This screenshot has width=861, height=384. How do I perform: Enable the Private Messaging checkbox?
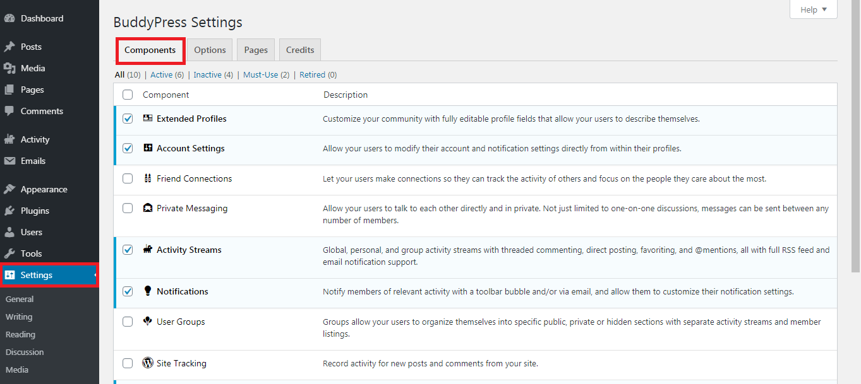(x=128, y=208)
